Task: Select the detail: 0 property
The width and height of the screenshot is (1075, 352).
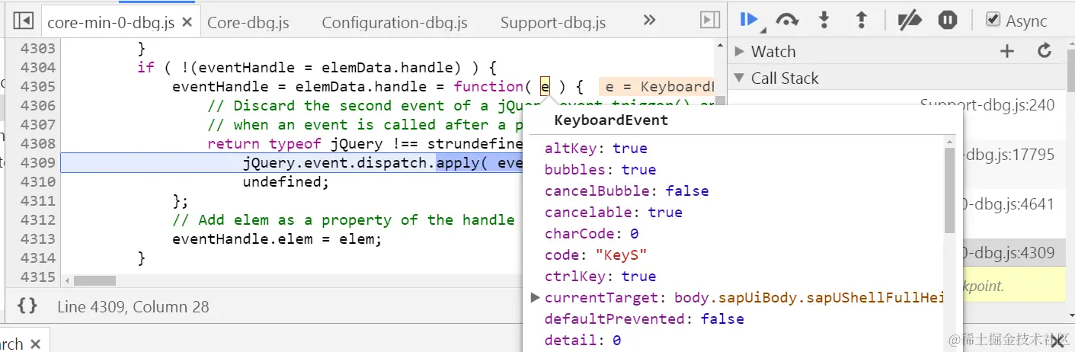Action: pyautogui.click(x=583, y=340)
